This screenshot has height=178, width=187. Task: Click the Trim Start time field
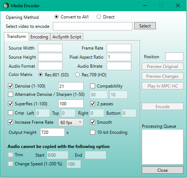click(x=58, y=155)
